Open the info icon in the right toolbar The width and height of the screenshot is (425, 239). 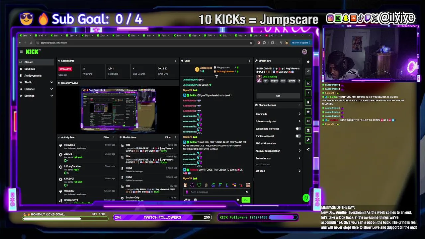[x=308, y=62]
